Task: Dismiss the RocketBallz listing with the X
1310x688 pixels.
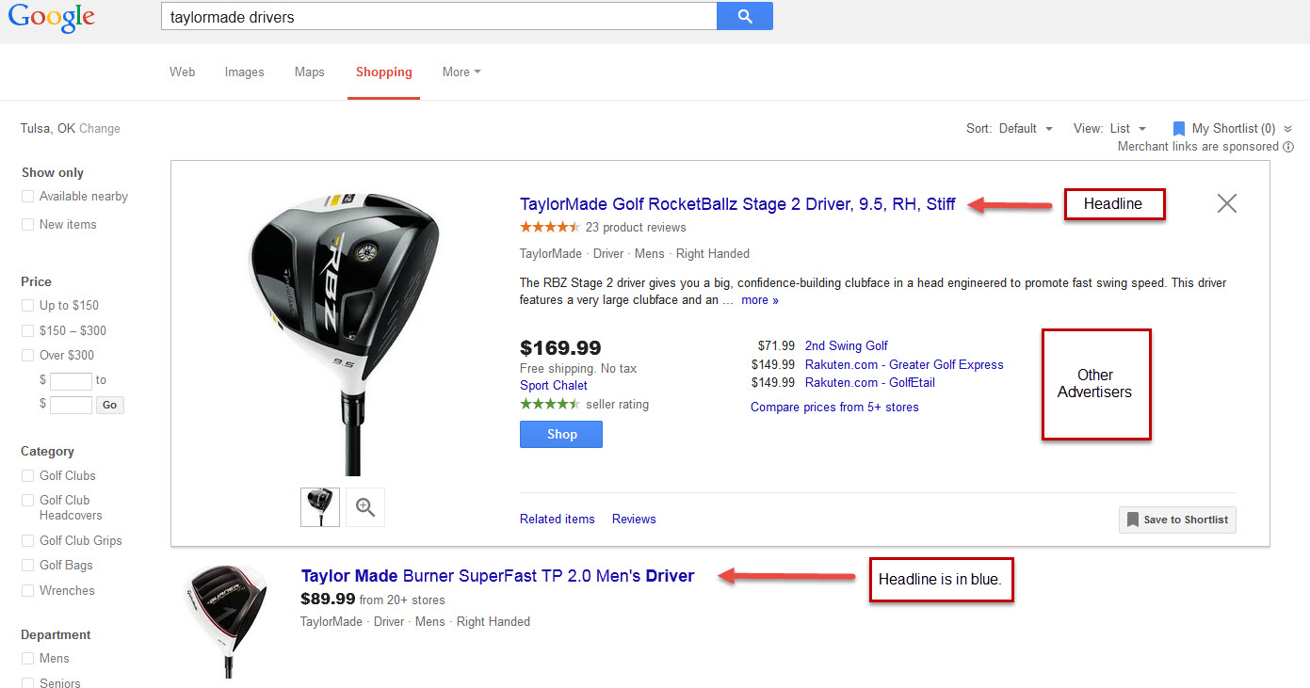Action: (1226, 203)
